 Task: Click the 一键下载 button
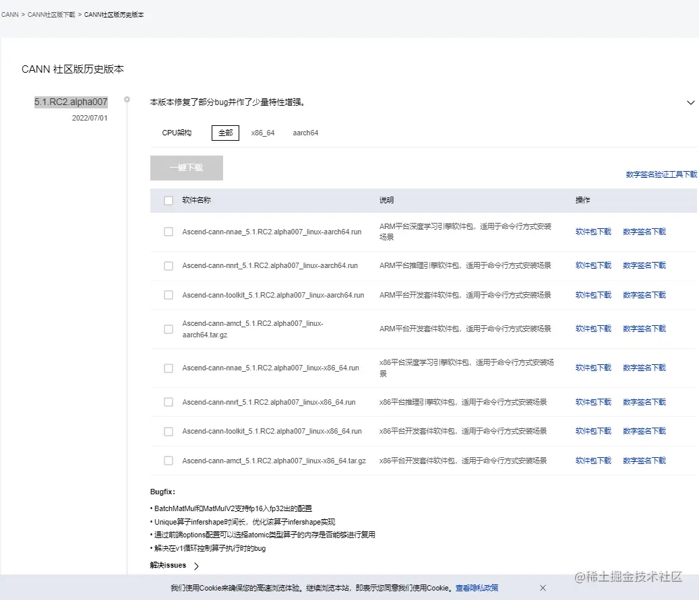pos(186,168)
